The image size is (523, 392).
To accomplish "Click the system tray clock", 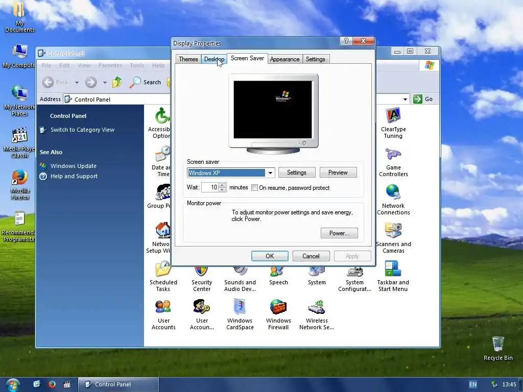I will point(509,384).
